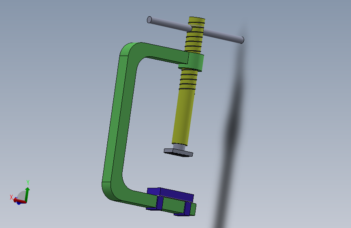
Task: Click the red X axis arrow on triad
Action: click(x=19, y=200)
